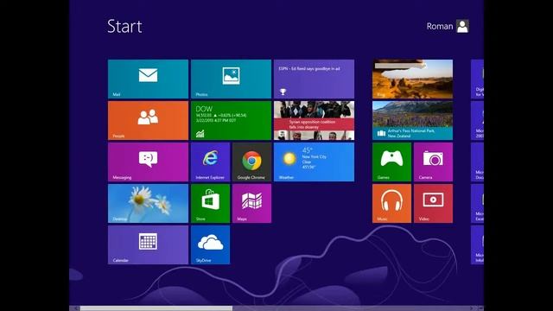Open the Photos tile
The height and width of the screenshot is (311, 553).
tap(231, 79)
